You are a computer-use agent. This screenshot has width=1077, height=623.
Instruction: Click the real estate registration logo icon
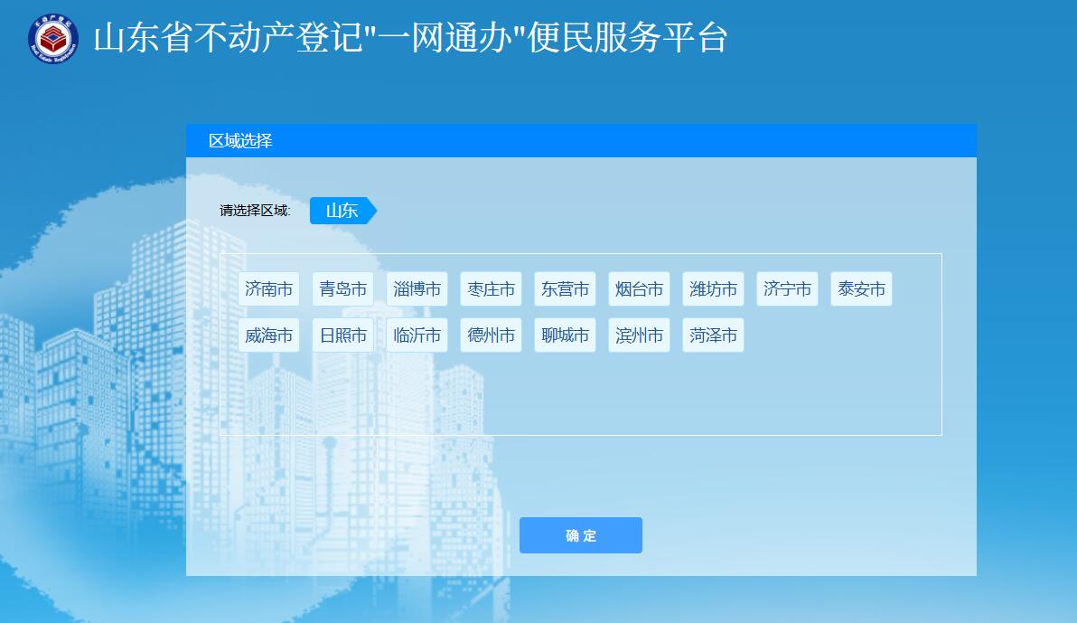coord(52,39)
